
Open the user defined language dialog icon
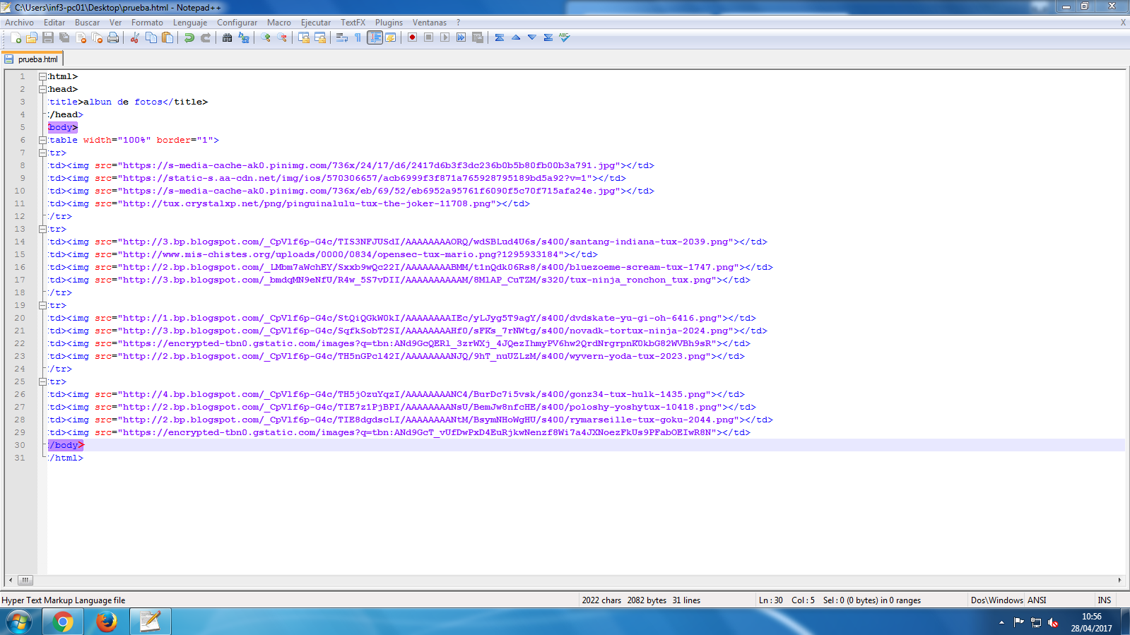pyautogui.click(x=390, y=37)
